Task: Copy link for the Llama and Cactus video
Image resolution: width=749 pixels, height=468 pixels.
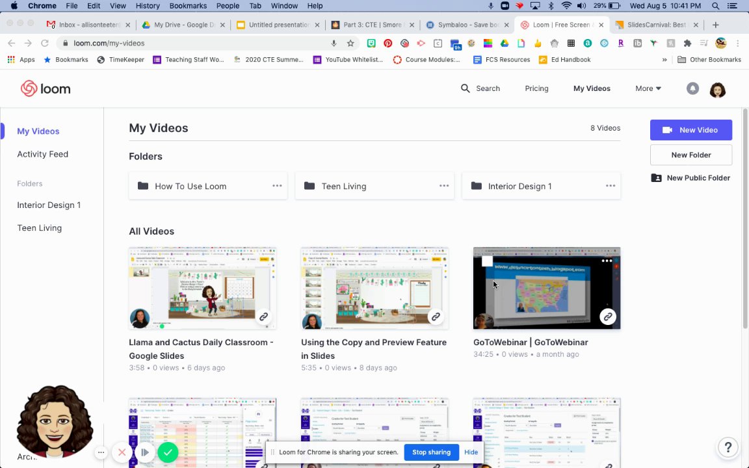Action: (x=264, y=317)
